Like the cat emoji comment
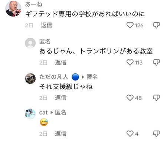Screen dimensions: 167x141 point(130,134)
